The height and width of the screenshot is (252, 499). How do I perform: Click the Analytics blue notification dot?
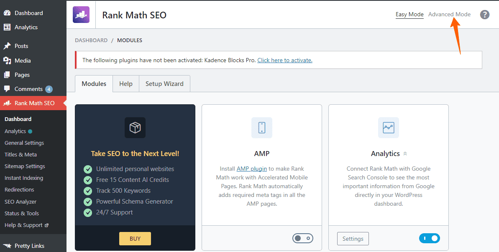pos(30,131)
